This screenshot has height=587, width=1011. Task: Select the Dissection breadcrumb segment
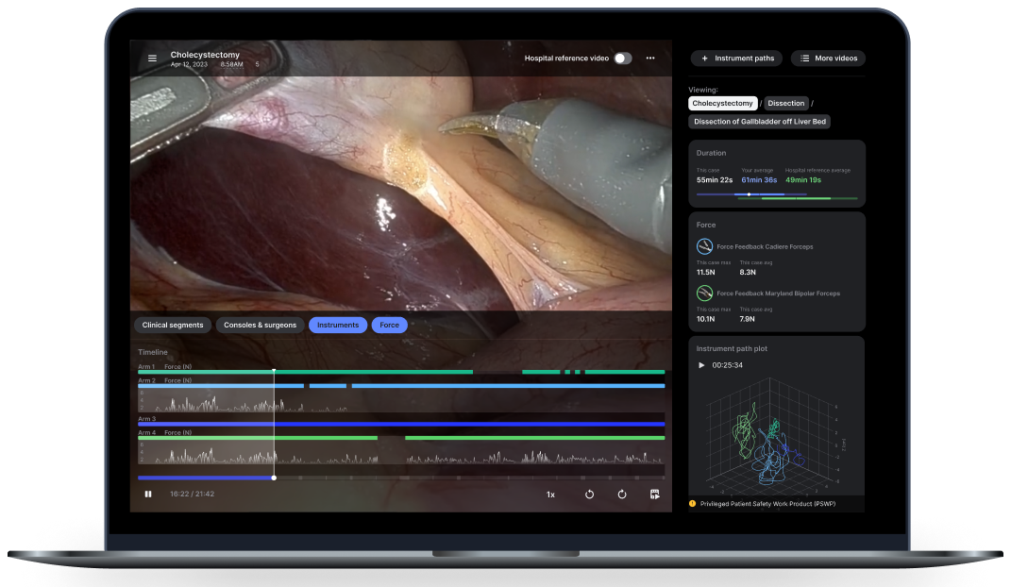click(x=785, y=103)
